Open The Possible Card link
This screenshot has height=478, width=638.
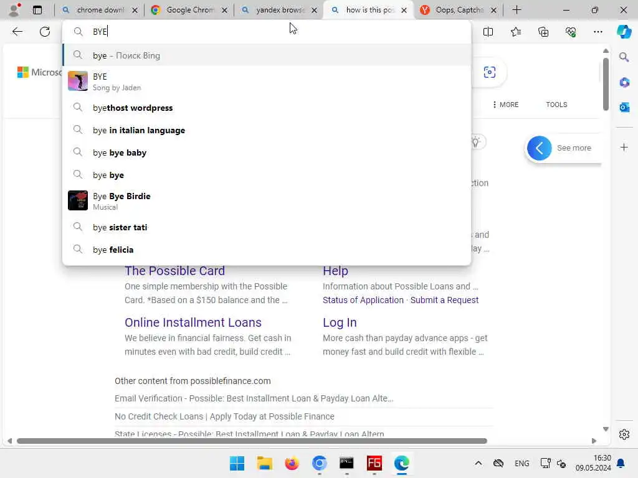[174, 271]
